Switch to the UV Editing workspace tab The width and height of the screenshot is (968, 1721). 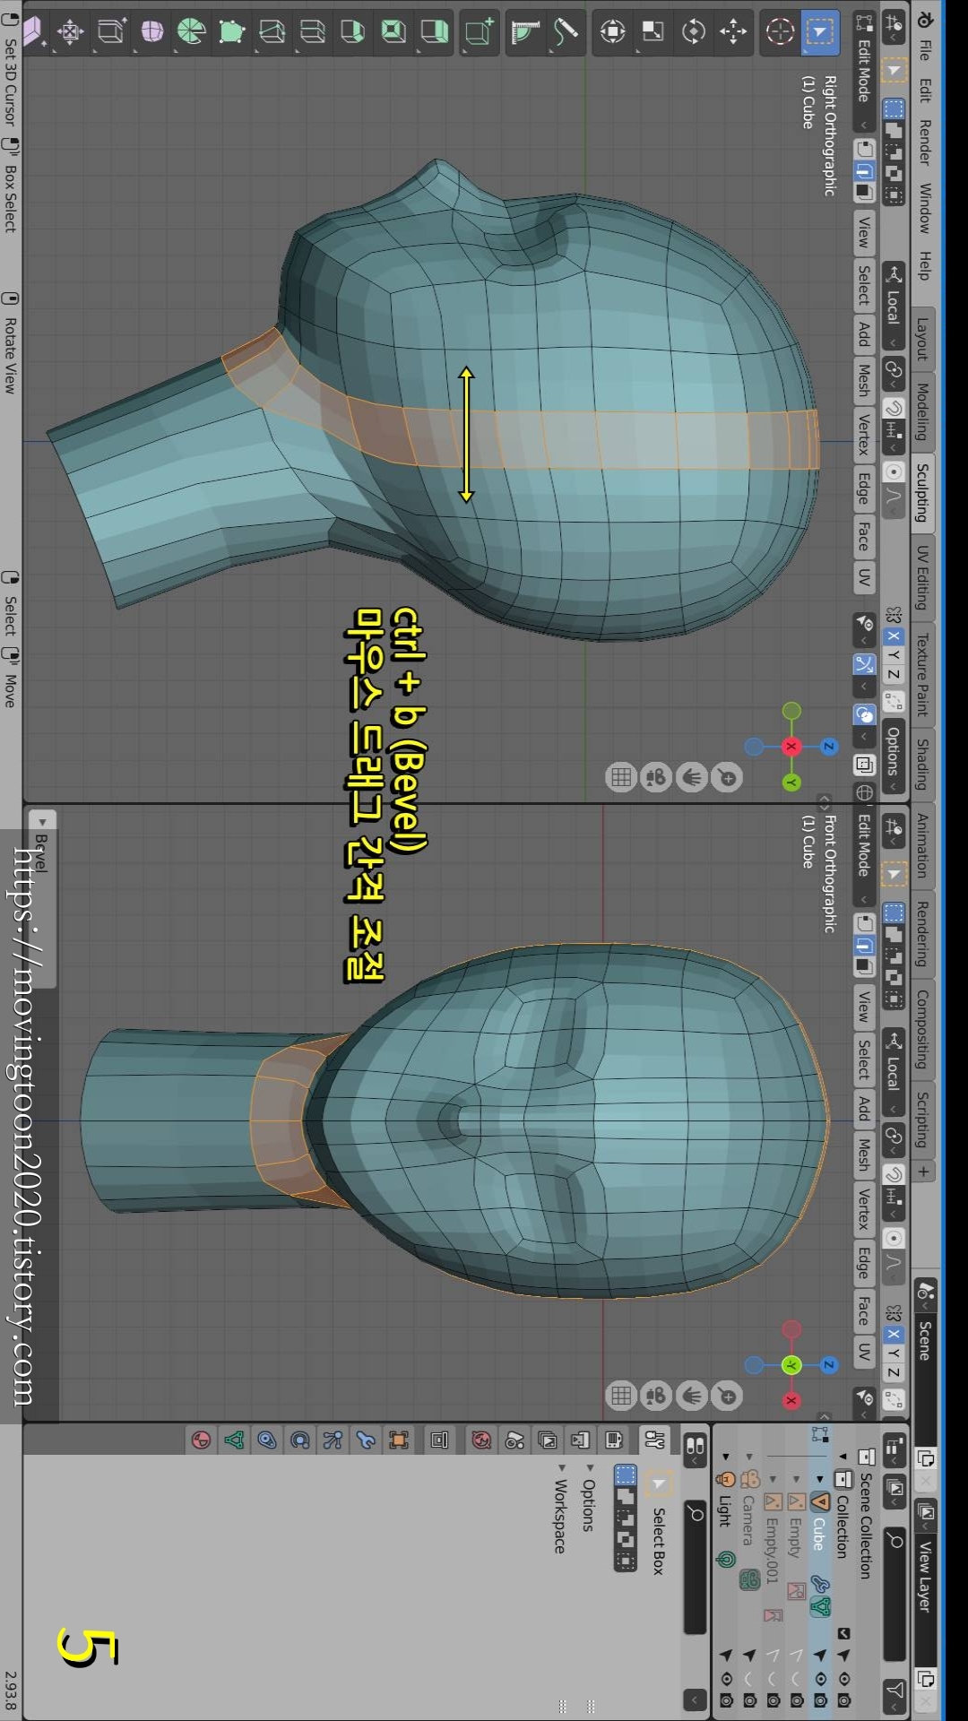pos(922,577)
